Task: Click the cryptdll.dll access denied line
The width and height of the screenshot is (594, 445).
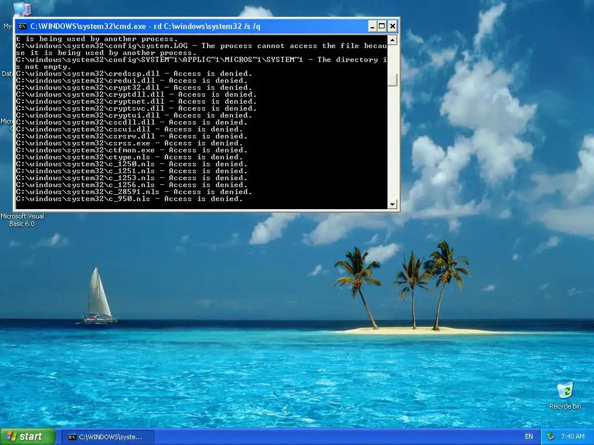Action: (x=136, y=94)
